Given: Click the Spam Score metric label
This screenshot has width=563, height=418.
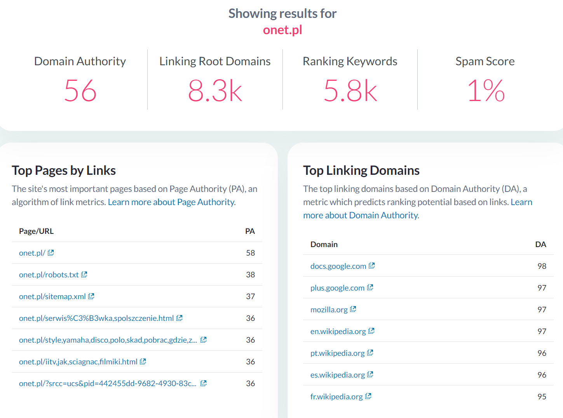Looking at the screenshot, I should pyautogui.click(x=485, y=61).
